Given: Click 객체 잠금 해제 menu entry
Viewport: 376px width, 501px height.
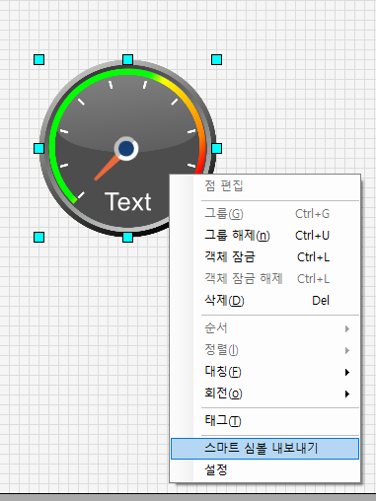Looking at the screenshot, I should click(264, 279).
